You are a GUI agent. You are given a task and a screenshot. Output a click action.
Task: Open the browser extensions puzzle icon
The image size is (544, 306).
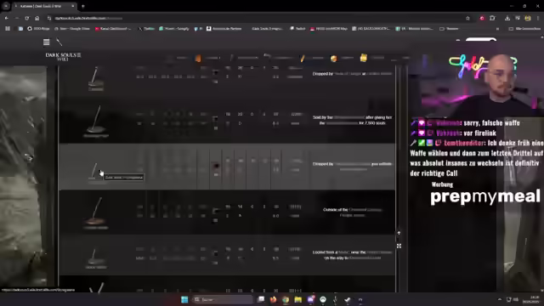coord(492,18)
